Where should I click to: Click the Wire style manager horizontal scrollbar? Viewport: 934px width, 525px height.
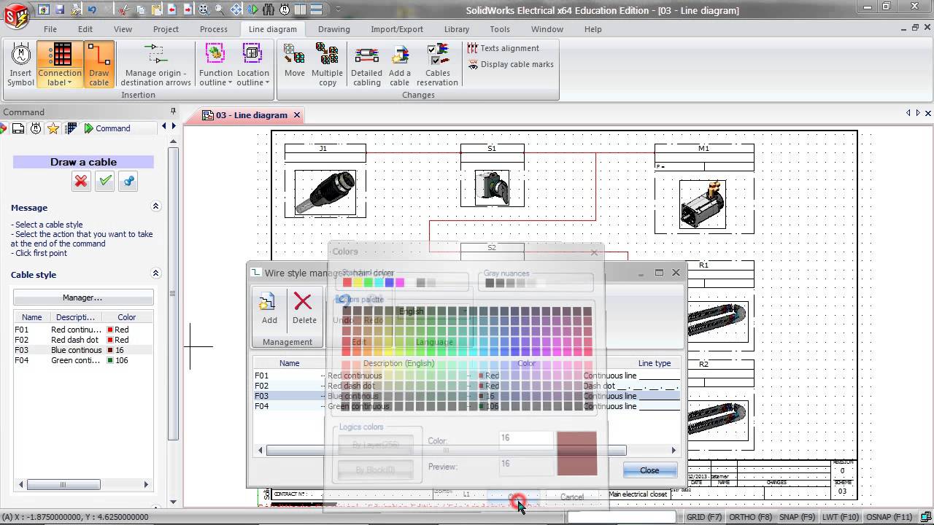446,451
